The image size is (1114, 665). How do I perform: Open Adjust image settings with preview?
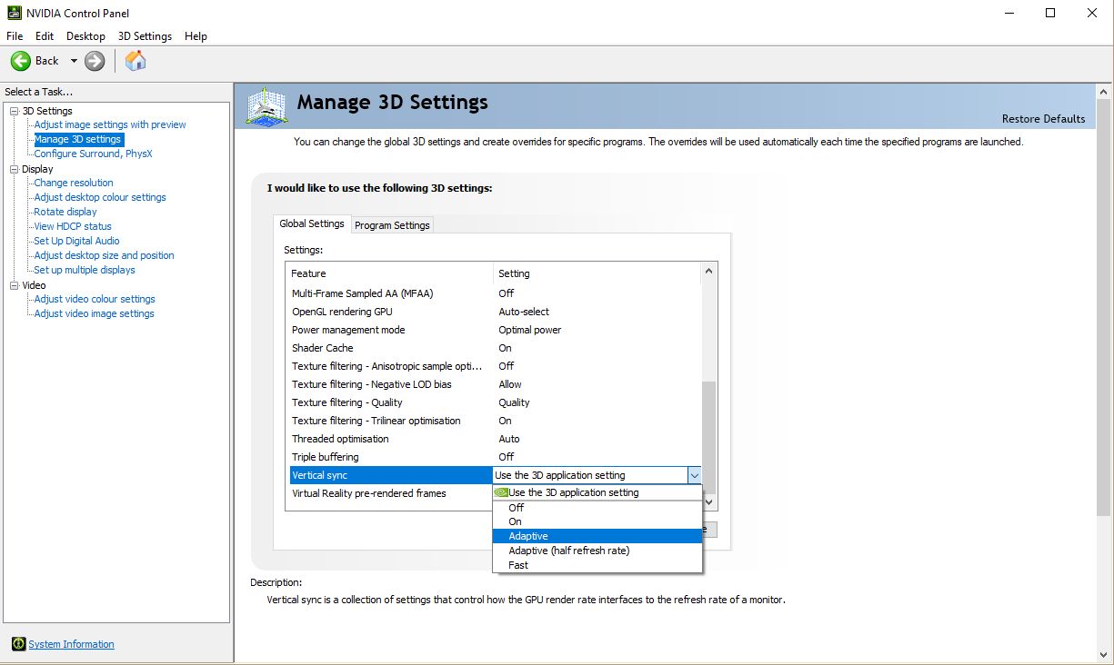(110, 124)
